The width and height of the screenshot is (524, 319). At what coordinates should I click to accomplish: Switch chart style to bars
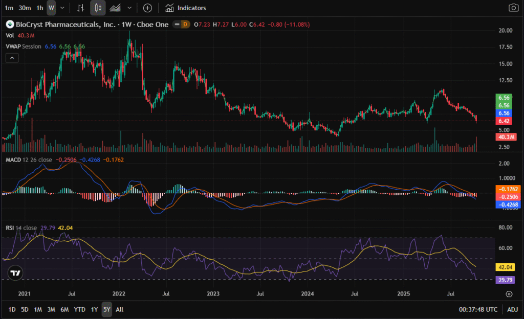(80, 8)
